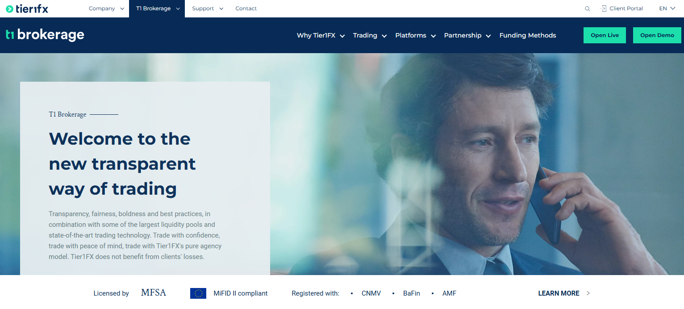
Task: Click the Tier1FX logo
Action: click(27, 8)
